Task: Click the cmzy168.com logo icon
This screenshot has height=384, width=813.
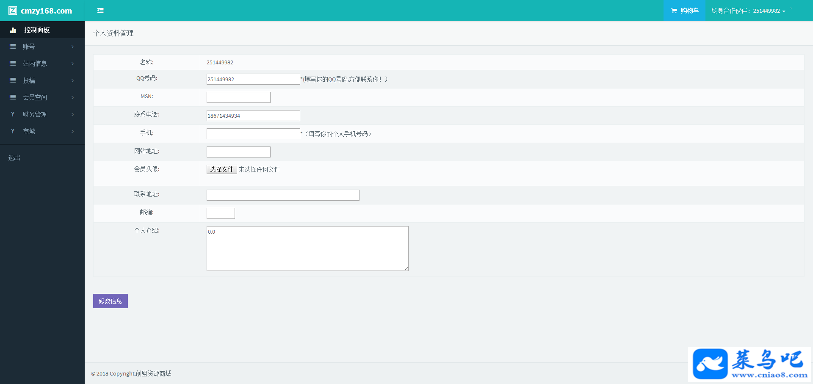Action: coord(13,11)
